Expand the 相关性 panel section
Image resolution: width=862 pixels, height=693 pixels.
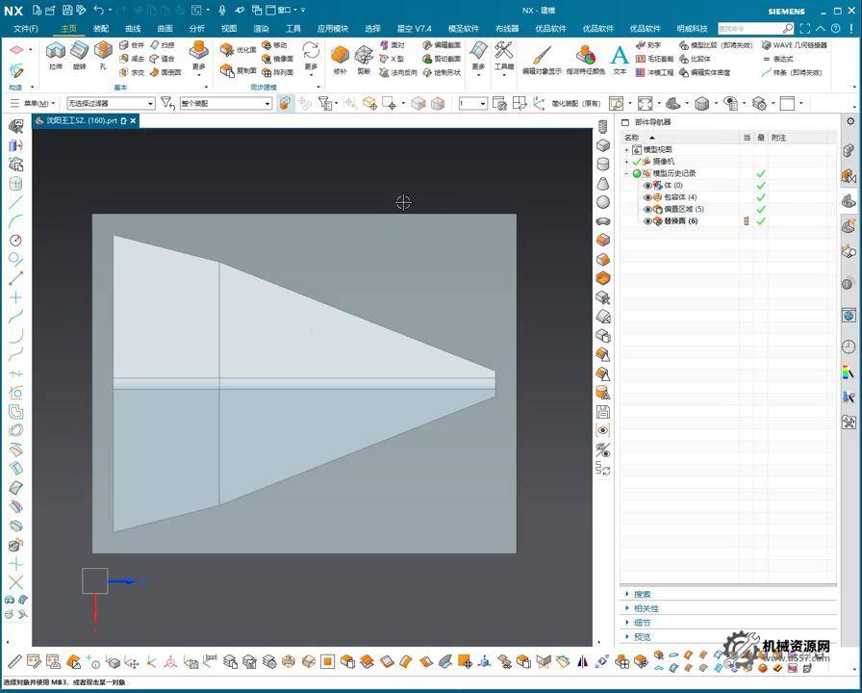coord(646,608)
